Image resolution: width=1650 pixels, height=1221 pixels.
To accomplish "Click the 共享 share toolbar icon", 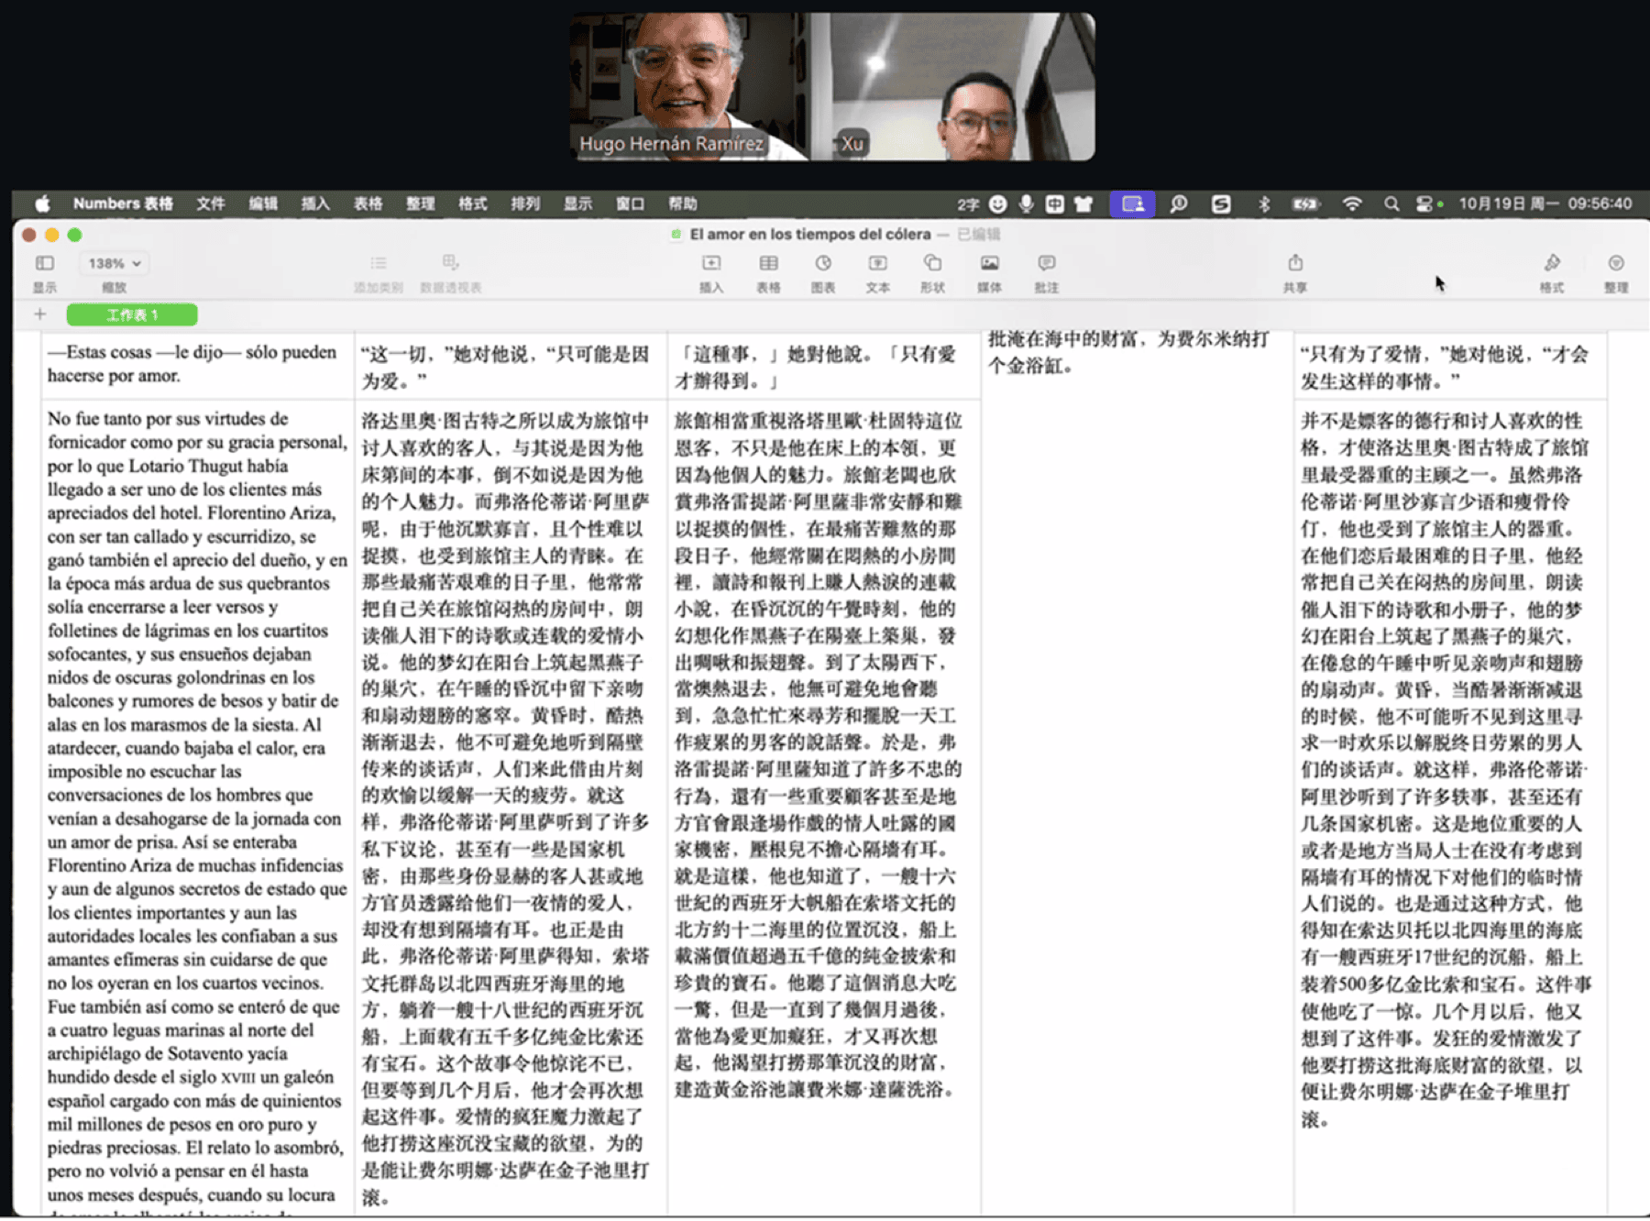I will point(1294,264).
